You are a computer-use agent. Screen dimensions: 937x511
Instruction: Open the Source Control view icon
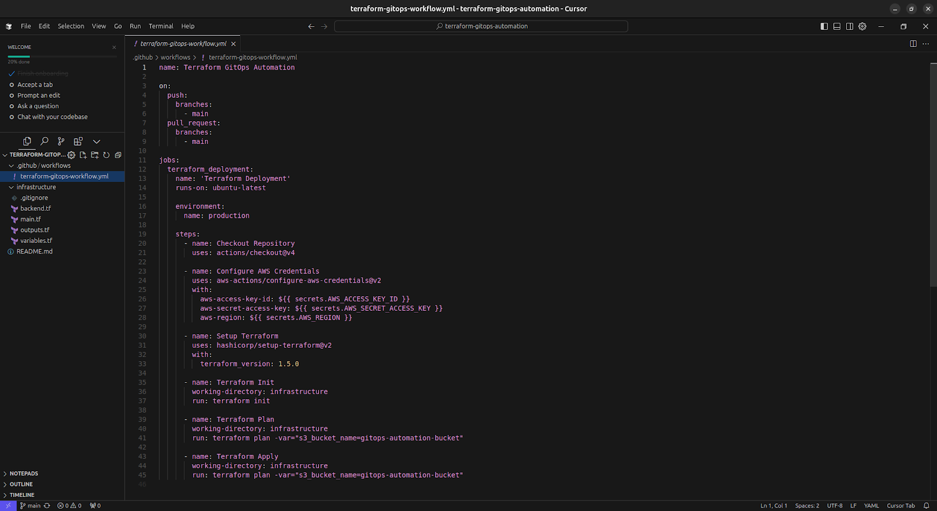coord(61,141)
